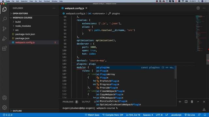Screen dimensions: 209x117
Task: Open package-lock.json file
Action: (x=25, y=34)
